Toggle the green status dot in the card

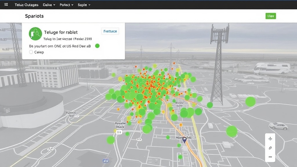[x=97, y=46]
